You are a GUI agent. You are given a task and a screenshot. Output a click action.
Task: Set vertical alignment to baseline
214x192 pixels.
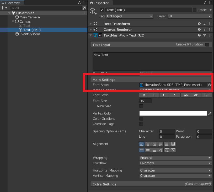[x=160, y=150]
